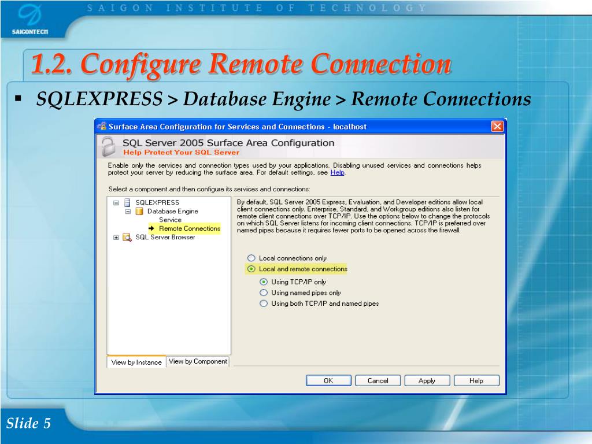The image size is (592, 444).
Task: Expand the SQL Server Browser node
Action: coord(116,238)
